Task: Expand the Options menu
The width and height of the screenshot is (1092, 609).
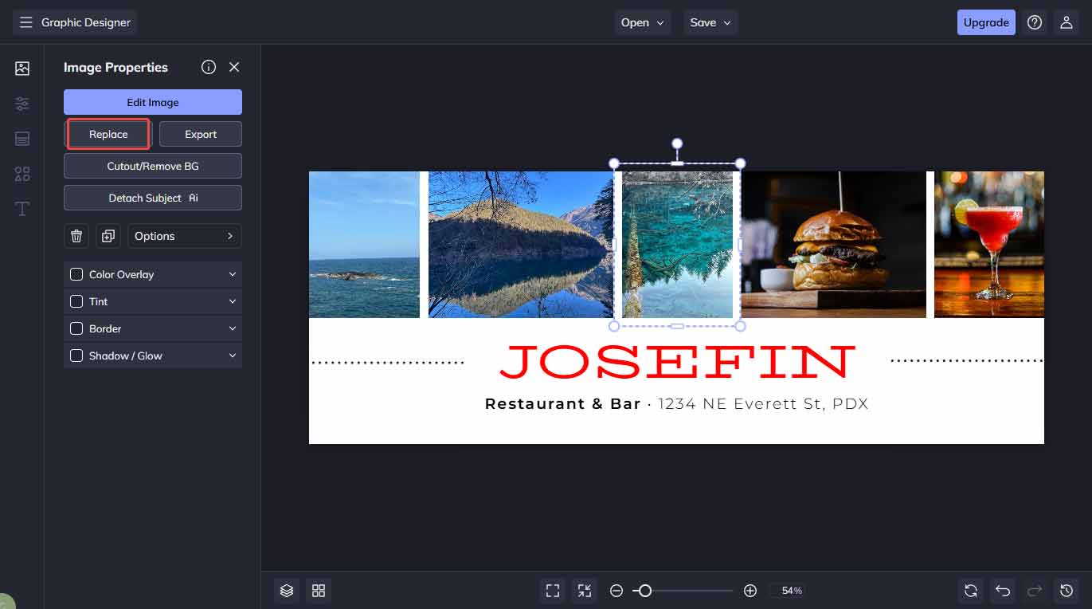Action: point(184,236)
